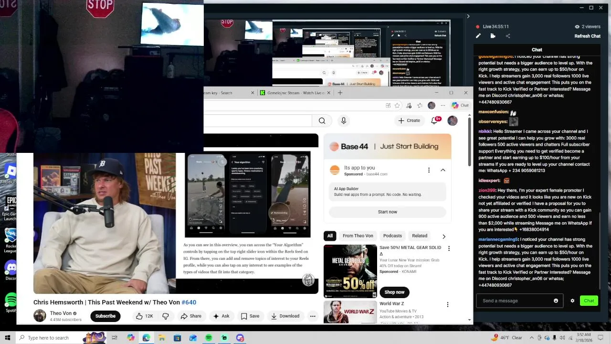Click the share icon in stream panel
This screenshot has width=611, height=344.
(x=507, y=36)
